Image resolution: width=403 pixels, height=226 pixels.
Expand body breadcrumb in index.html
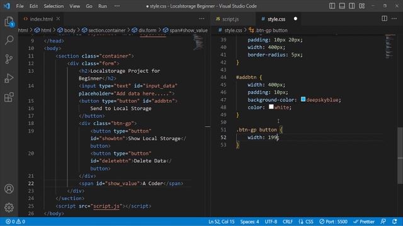(x=67, y=30)
